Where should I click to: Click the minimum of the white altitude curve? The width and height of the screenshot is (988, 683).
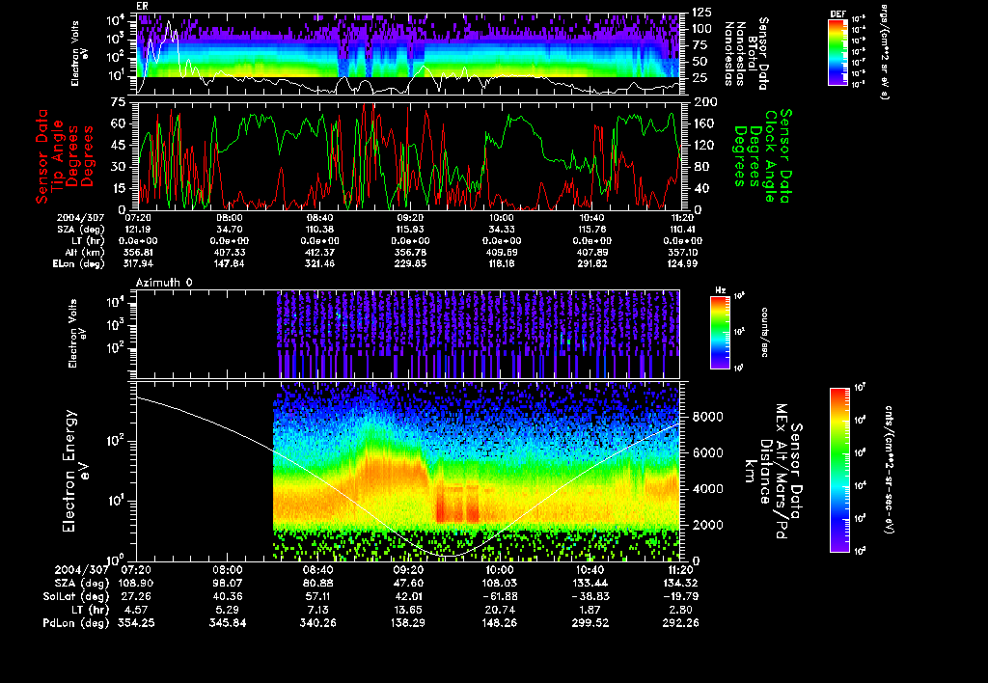tap(449, 556)
